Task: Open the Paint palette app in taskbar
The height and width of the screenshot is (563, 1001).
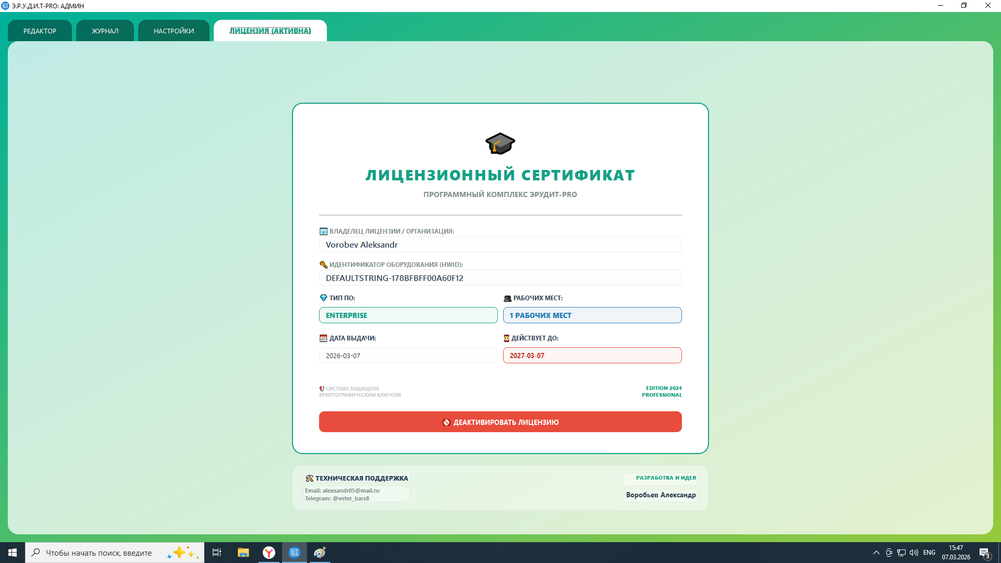Action: pyautogui.click(x=320, y=553)
